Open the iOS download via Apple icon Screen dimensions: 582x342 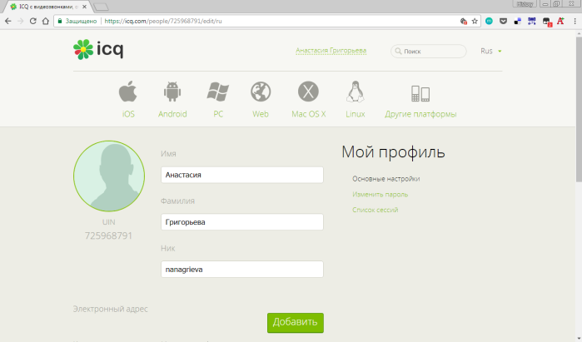coord(128,92)
